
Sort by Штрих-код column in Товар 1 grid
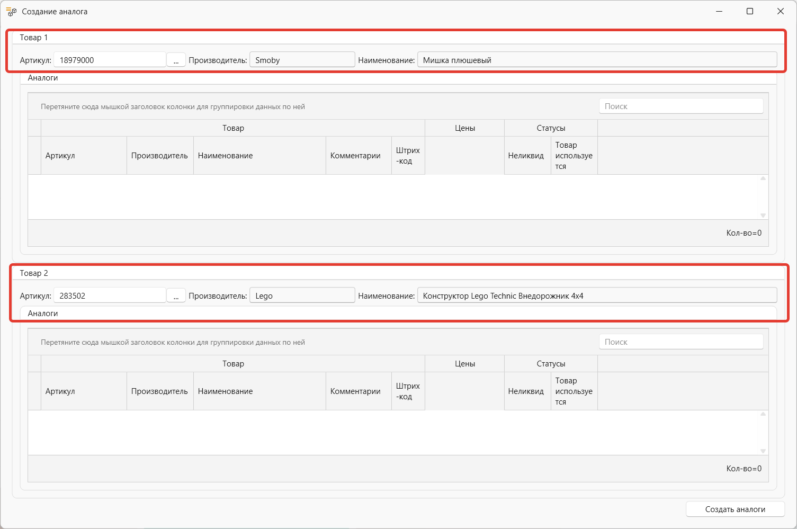(408, 156)
